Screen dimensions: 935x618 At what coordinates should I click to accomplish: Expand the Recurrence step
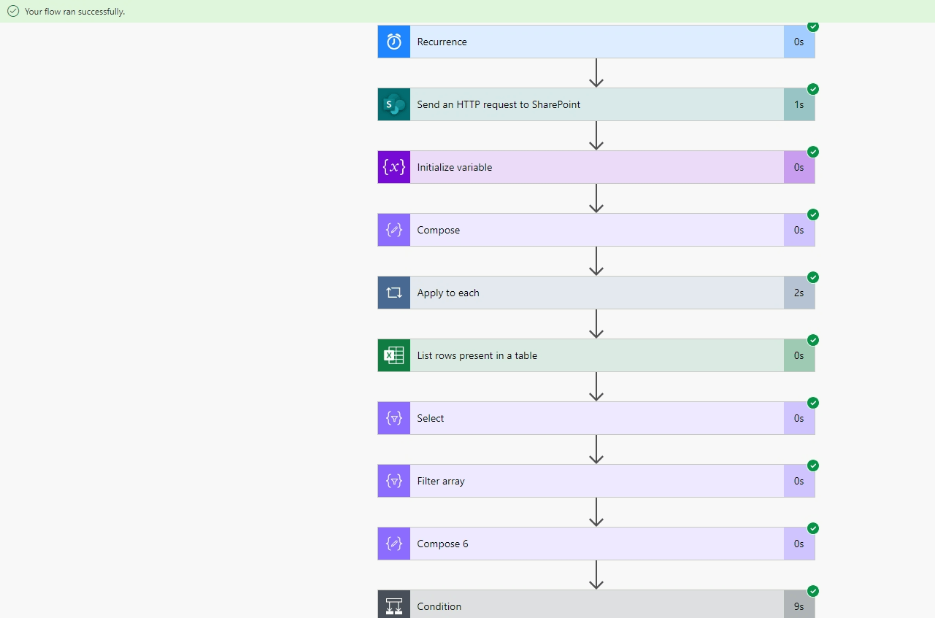(x=596, y=42)
